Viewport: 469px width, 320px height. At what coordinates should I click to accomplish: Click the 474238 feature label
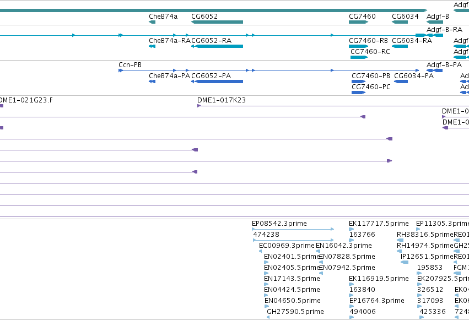(x=266, y=235)
